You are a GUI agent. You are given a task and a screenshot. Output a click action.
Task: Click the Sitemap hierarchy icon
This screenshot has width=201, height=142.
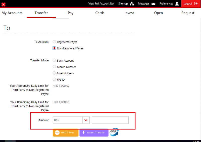click(132, 4)
